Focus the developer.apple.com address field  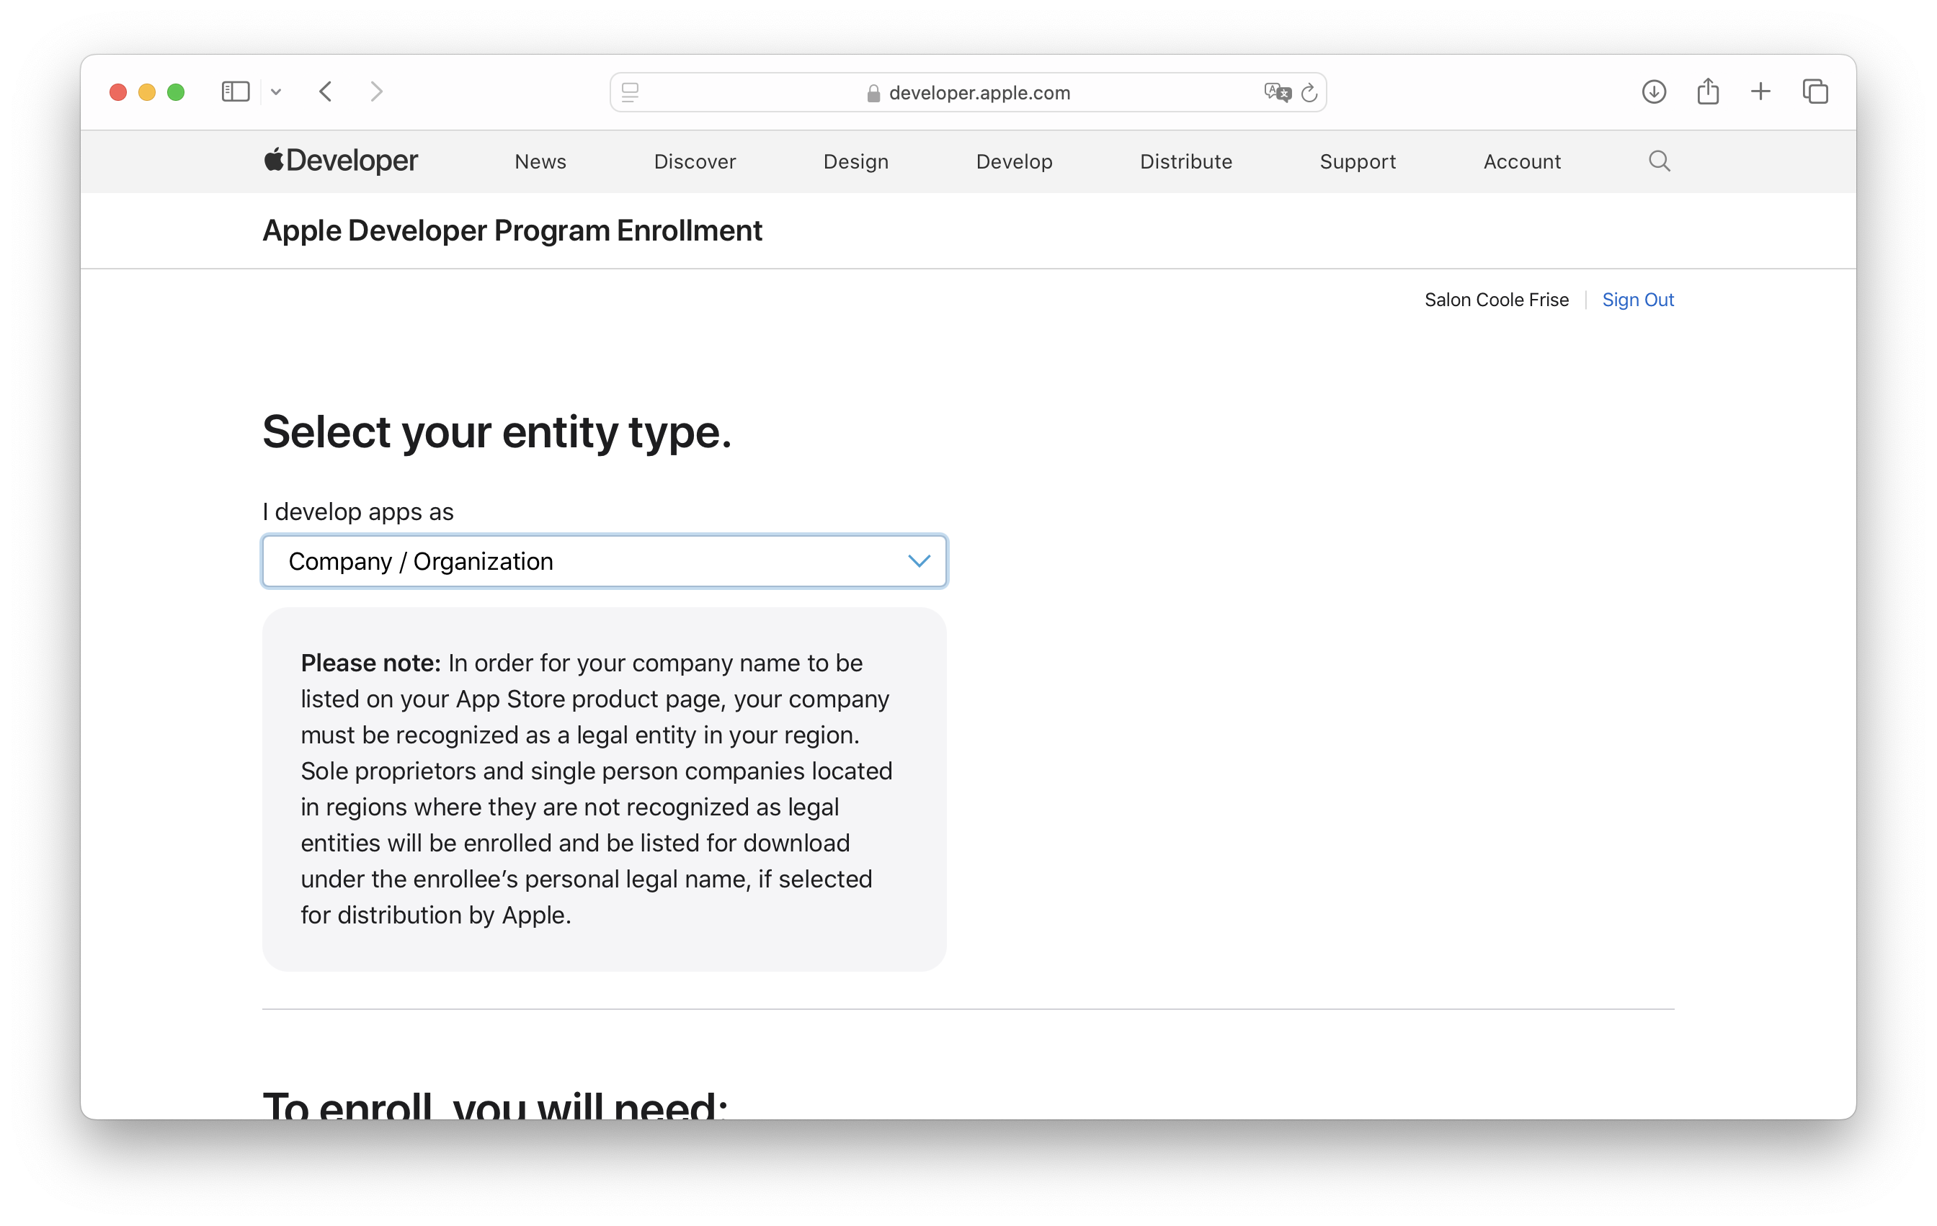point(968,92)
